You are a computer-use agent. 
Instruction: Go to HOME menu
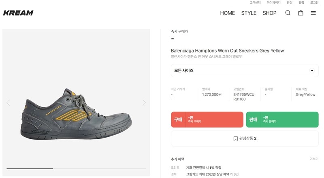click(x=227, y=13)
